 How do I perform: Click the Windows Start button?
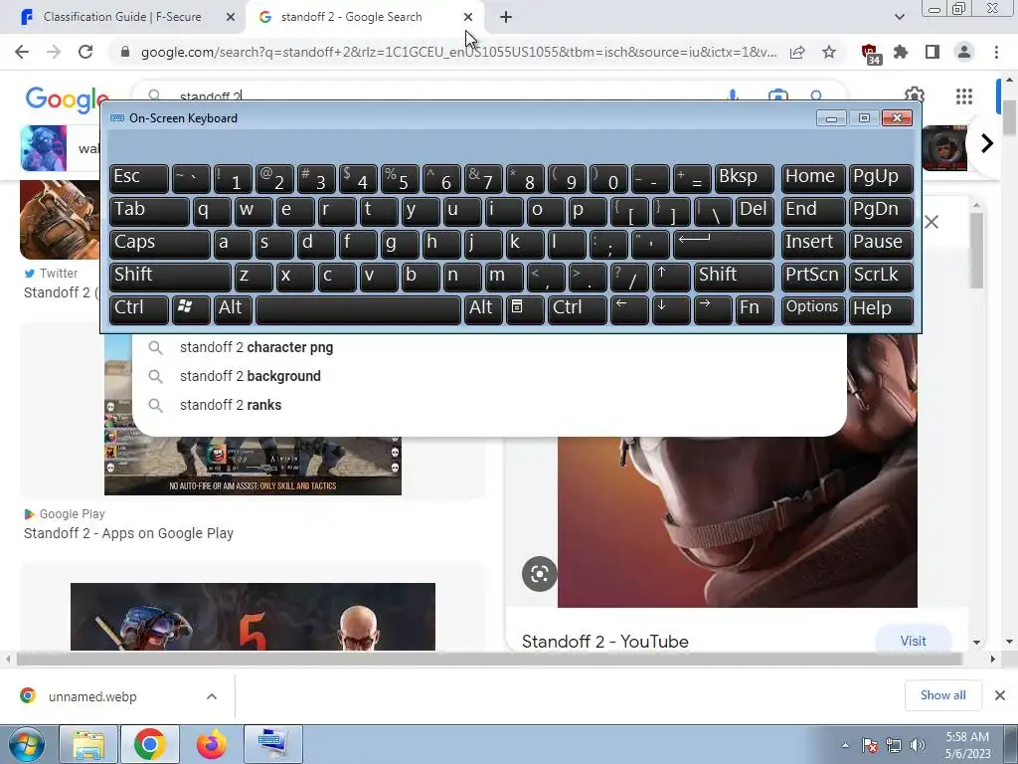pyautogui.click(x=27, y=744)
